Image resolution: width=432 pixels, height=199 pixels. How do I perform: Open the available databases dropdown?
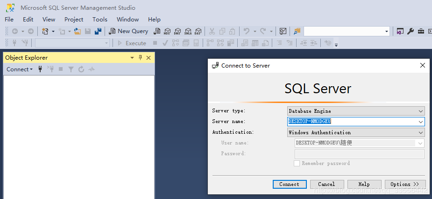pos(106,43)
